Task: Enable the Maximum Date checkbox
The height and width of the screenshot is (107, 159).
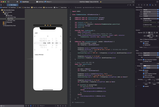Action: 144,25
